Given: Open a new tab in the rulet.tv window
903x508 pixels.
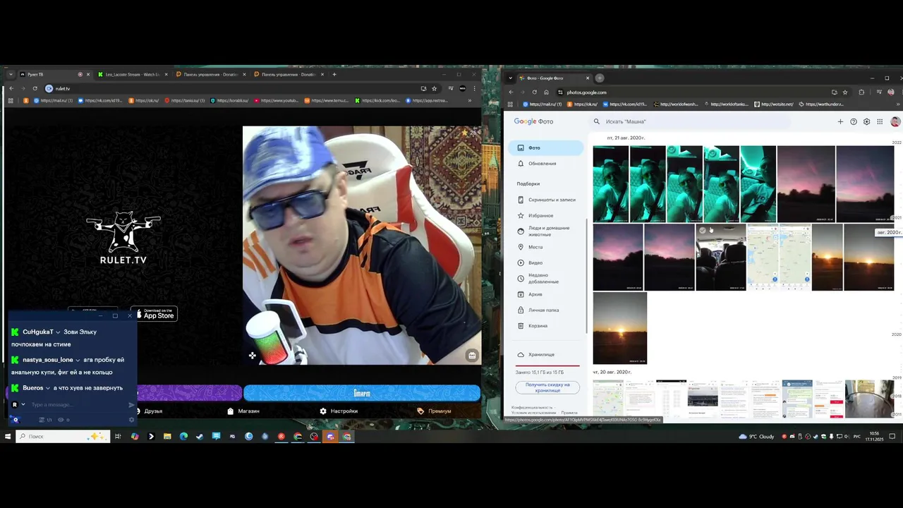Looking at the screenshot, I should pos(334,74).
